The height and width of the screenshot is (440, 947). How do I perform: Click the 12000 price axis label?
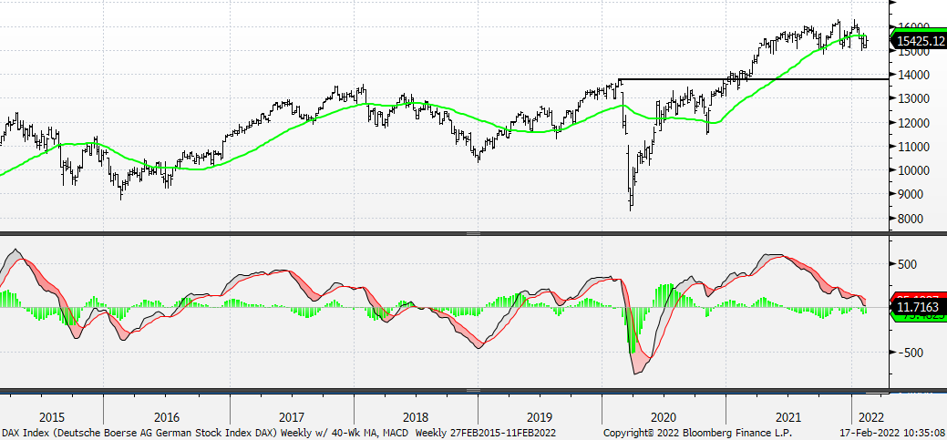(x=912, y=123)
